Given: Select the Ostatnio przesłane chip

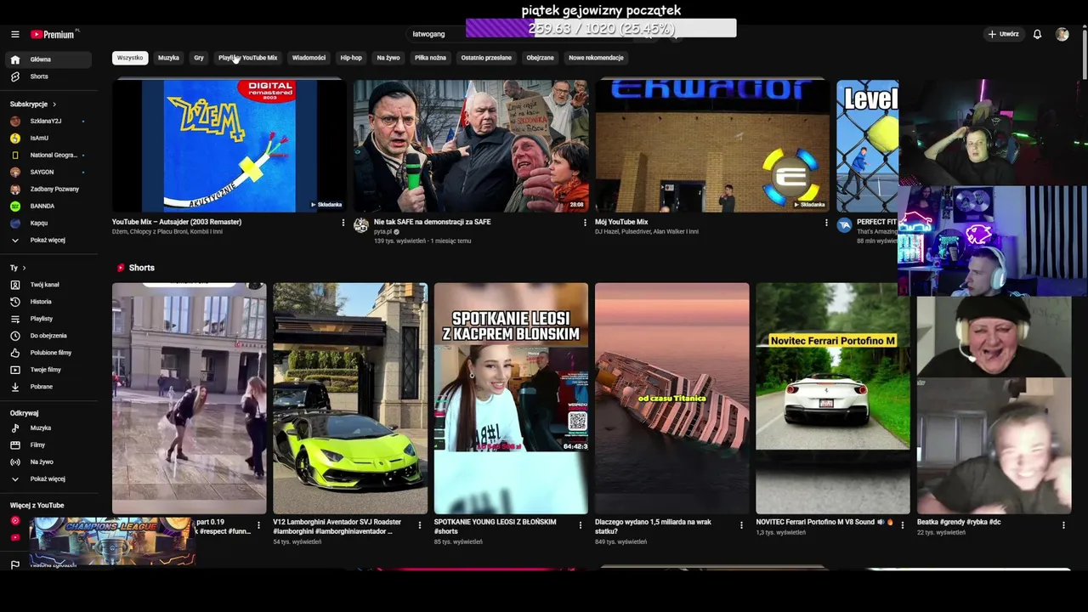Looking at the screenshot, I should click(x=486, y=58).
